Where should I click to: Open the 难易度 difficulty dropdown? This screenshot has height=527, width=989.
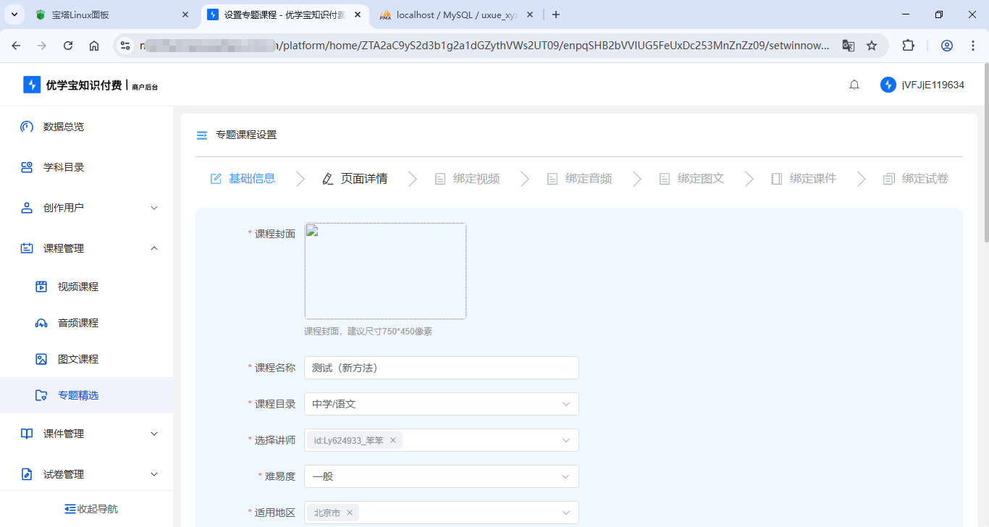442,476
